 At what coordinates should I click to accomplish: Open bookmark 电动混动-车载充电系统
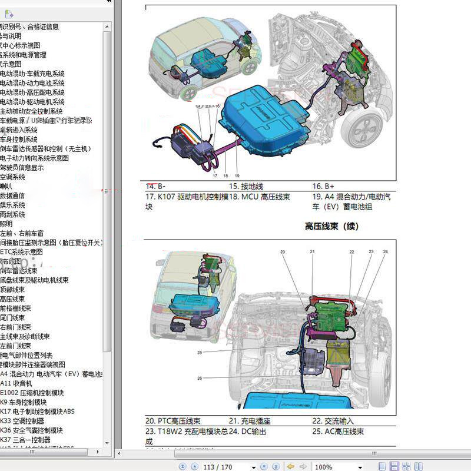tap(32, 74)
